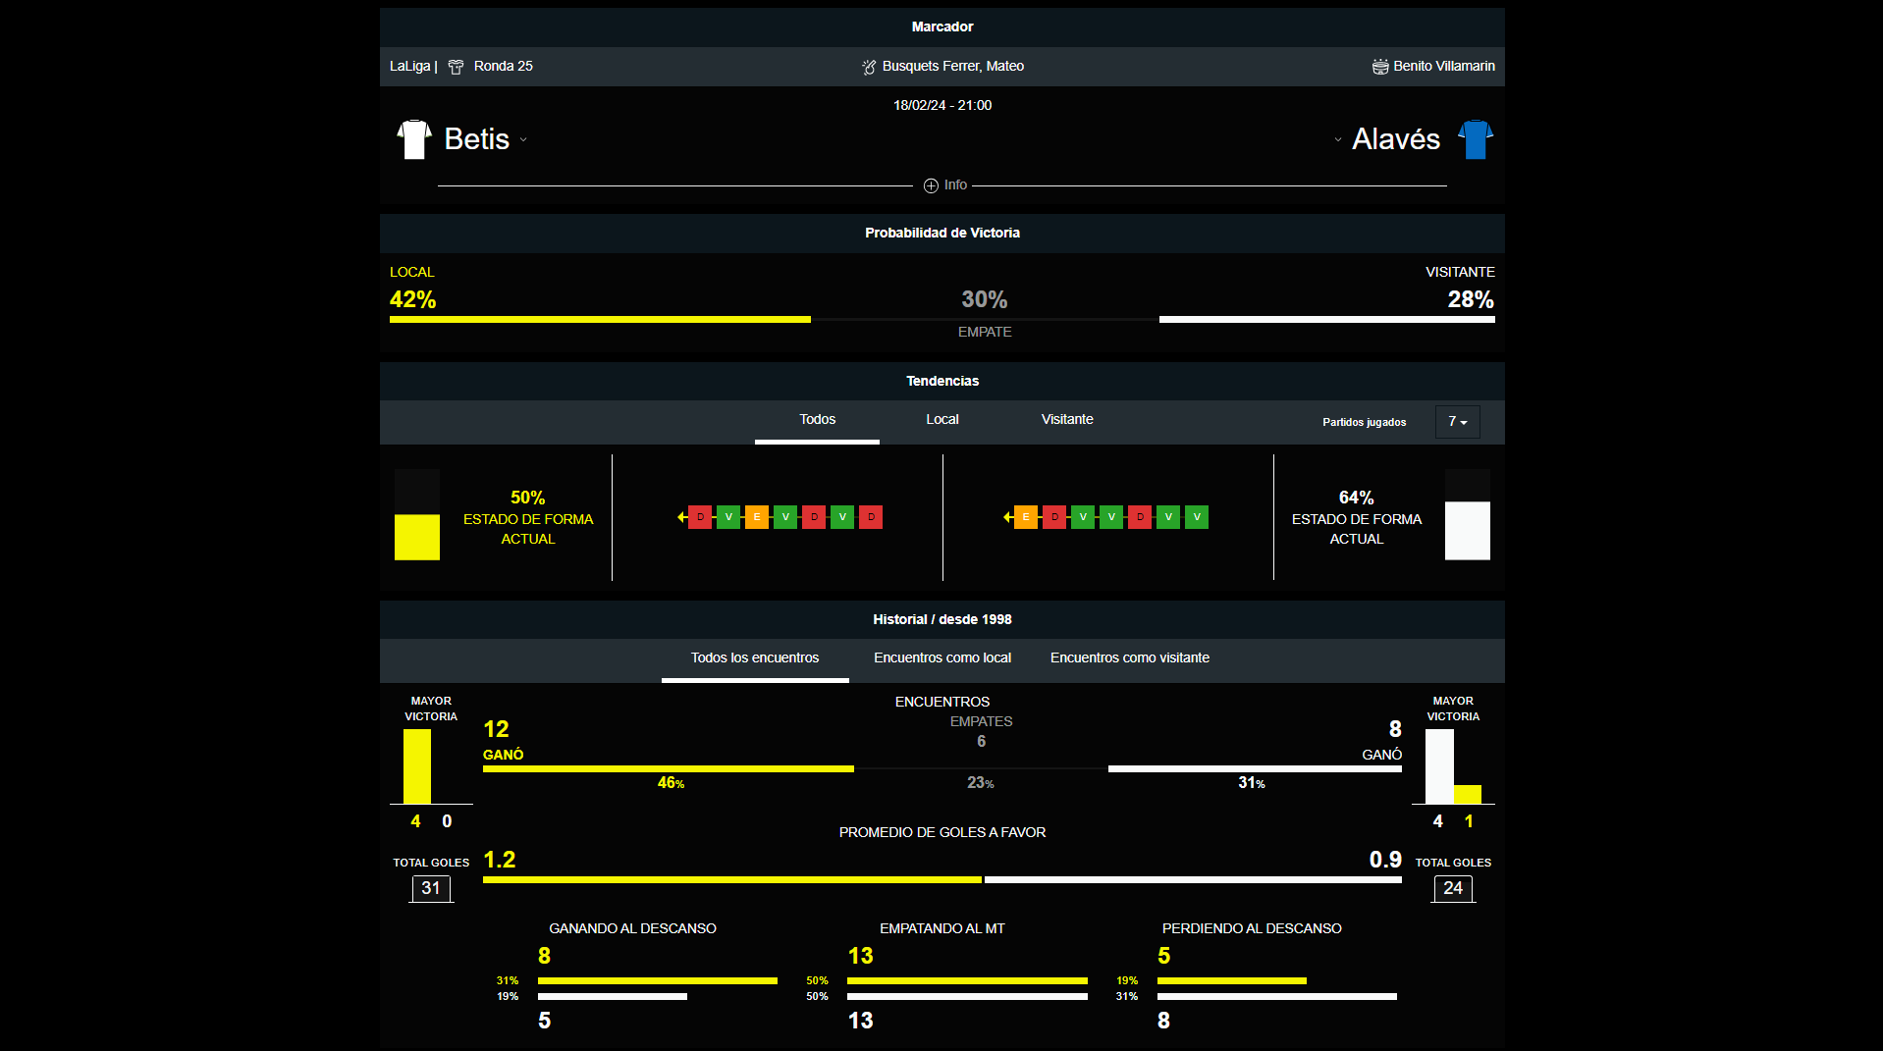This screenshot has height=1051, width=1883.
Task: Click Alavés 0.9 goal average value
Action: click(1385, 861)
